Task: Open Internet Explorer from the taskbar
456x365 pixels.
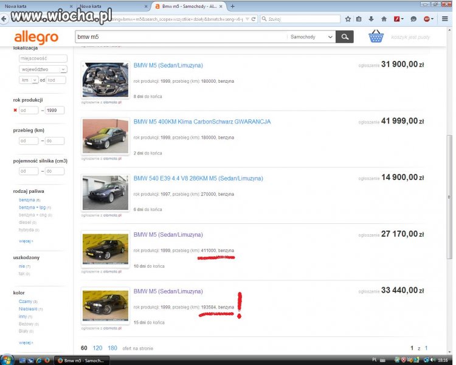Action: coord(39,360)
